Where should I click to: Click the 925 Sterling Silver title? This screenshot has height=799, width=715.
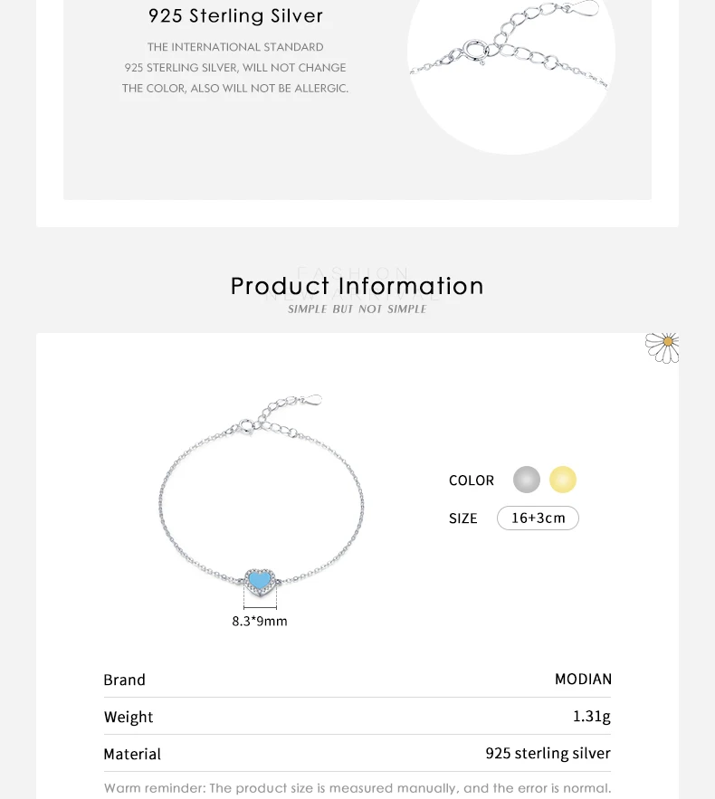coord(235,15)
